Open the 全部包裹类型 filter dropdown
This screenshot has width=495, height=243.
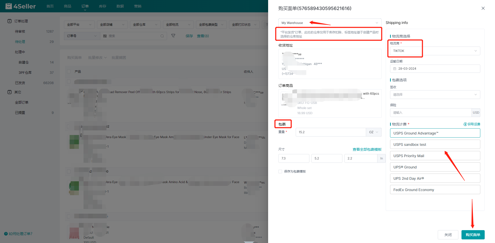click(x=211, y=25)
